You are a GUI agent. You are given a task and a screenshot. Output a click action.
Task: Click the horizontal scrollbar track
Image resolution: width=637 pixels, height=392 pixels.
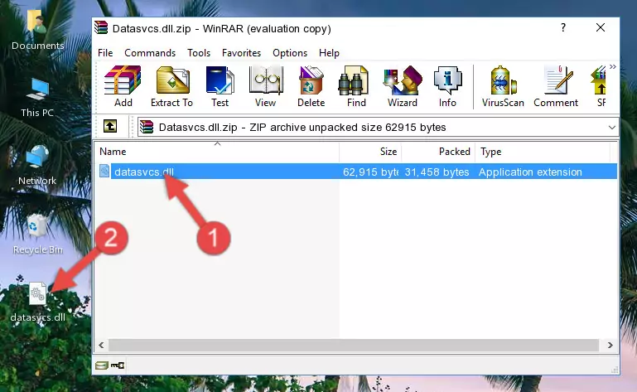(354, 346)
